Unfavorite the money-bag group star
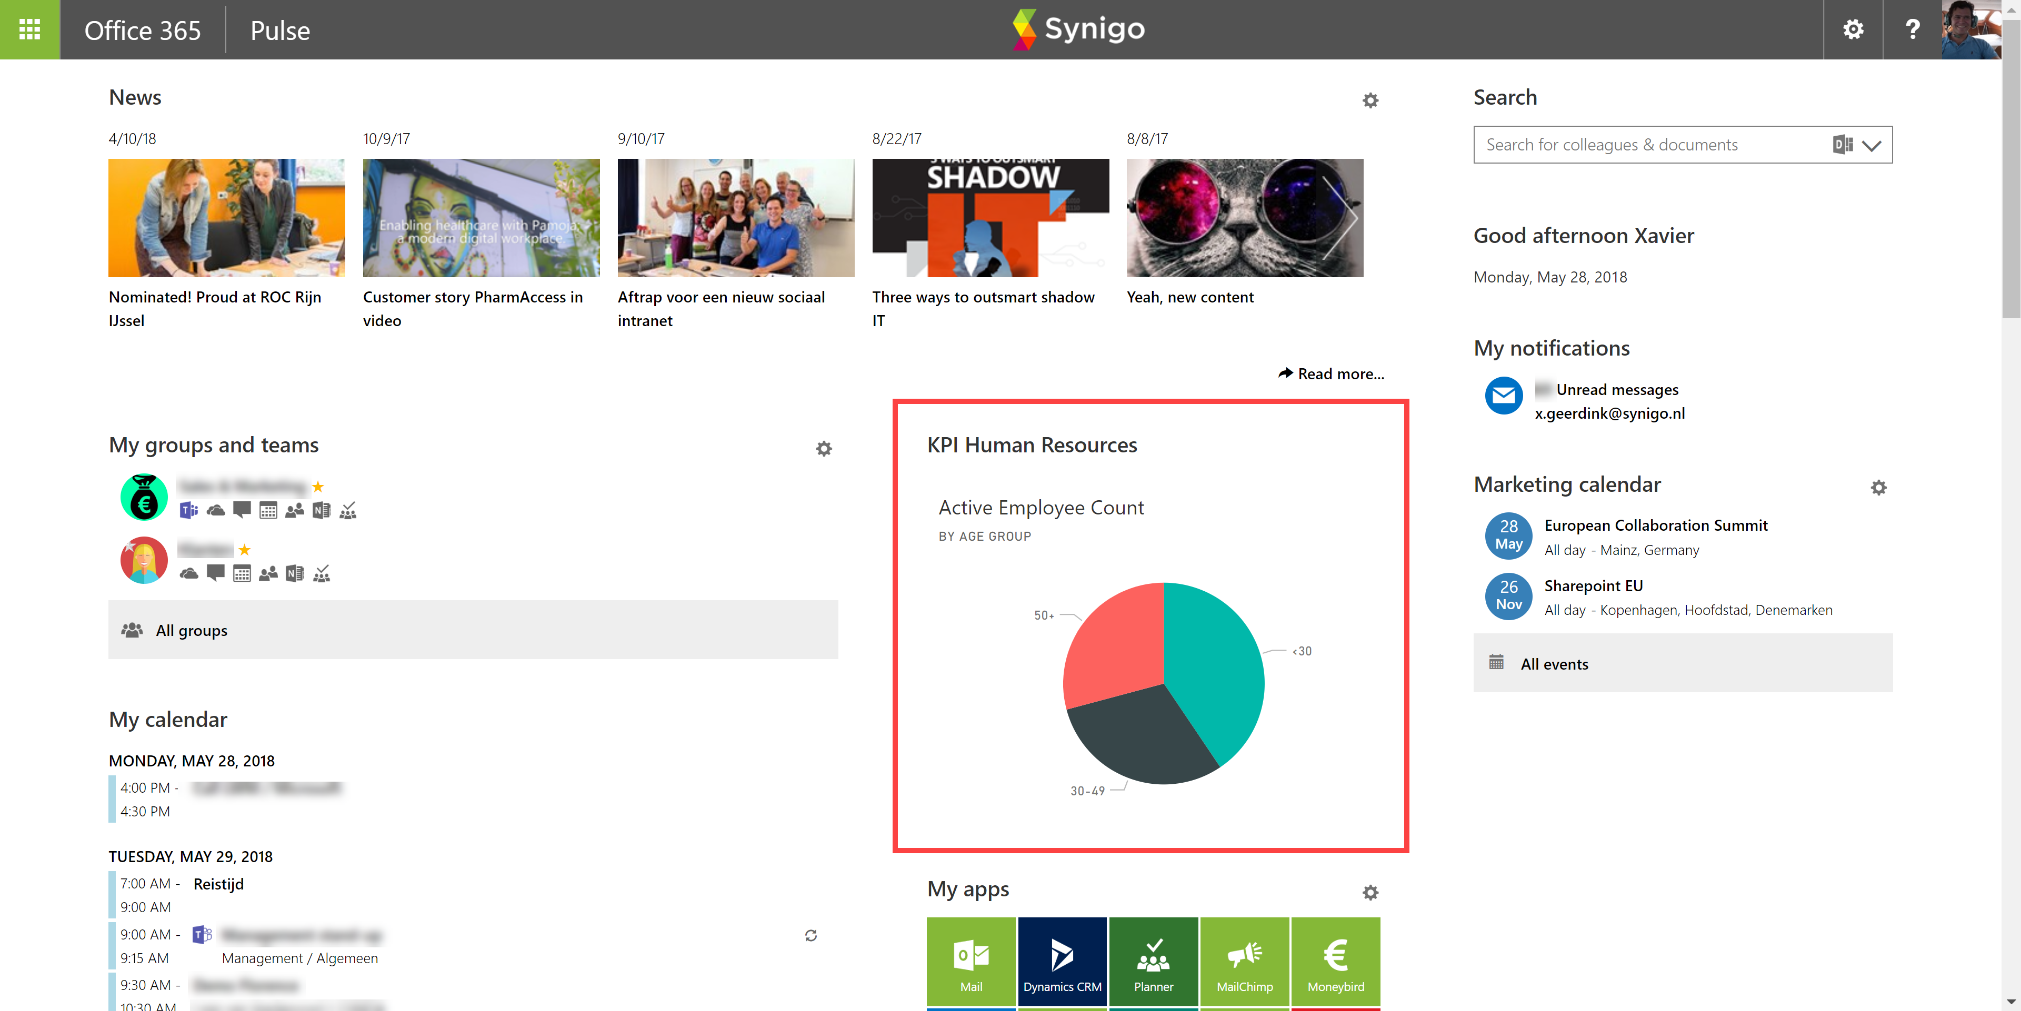The image size is (2021, 1011). (318, 486)
